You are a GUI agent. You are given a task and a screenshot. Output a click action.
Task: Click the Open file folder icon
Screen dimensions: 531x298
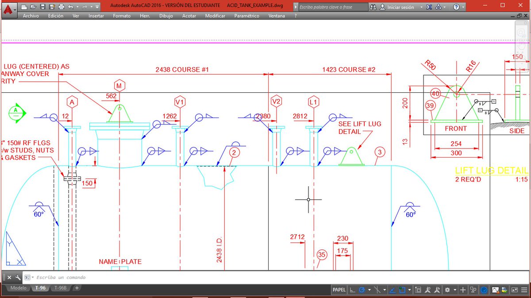click(33, 7)
